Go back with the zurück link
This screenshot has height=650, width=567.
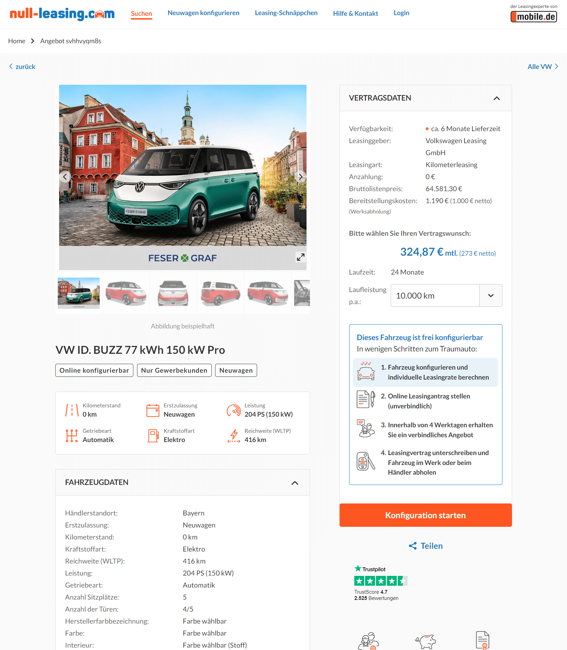click(22, 67)
